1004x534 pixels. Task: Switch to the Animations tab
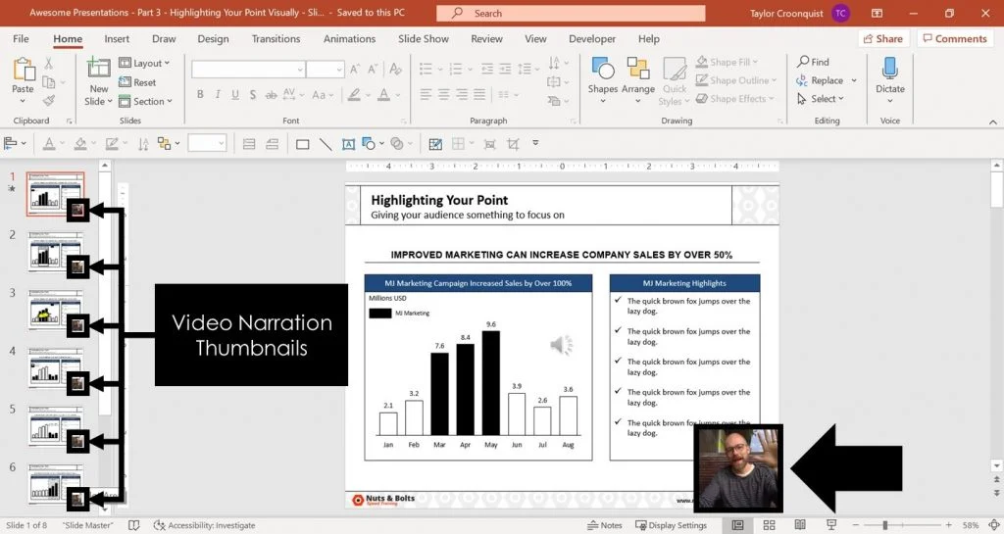click(x=349, y=38)
